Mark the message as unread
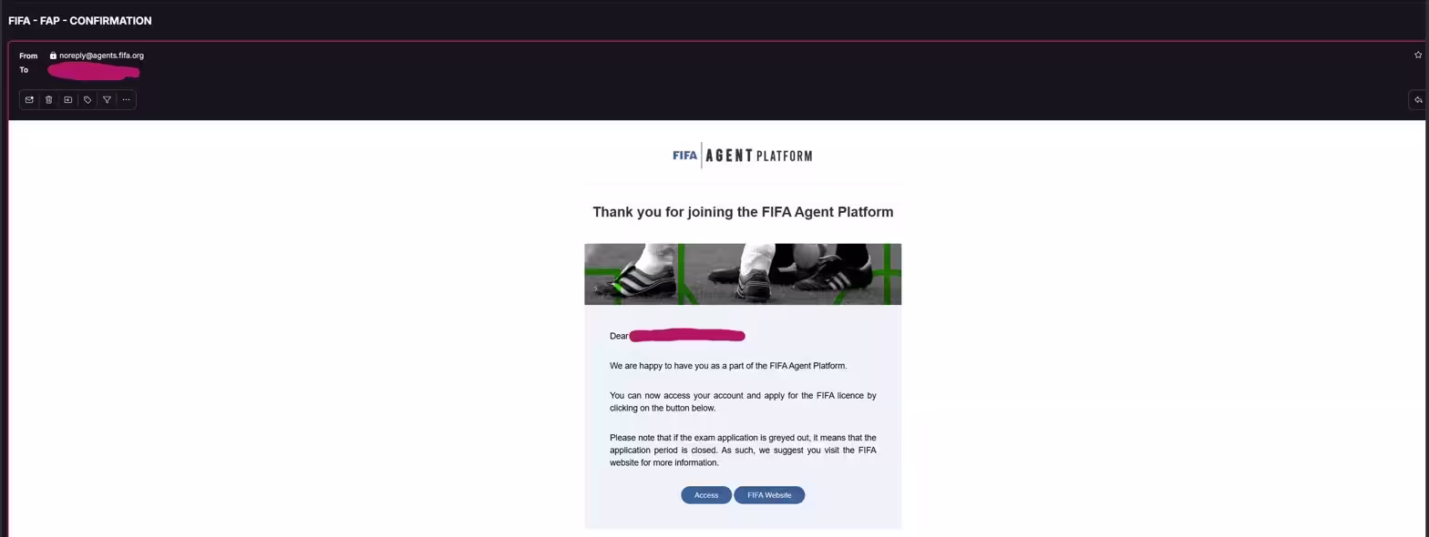The height and width of the screenshot is (537, 1429). (x=29, y=99)
